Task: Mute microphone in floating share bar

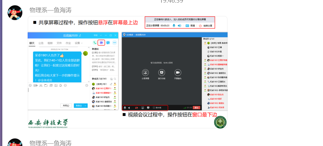Action: (174, 25)
